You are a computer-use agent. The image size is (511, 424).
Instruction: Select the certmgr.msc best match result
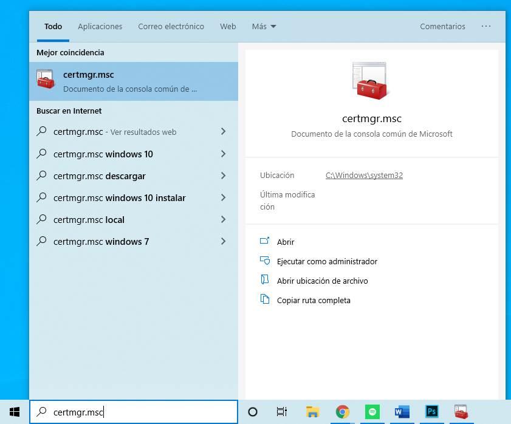click(134, 81)
